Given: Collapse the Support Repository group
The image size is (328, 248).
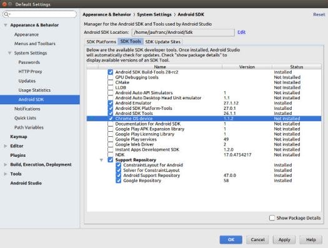Looking at the screenshot, I should 101,160.
